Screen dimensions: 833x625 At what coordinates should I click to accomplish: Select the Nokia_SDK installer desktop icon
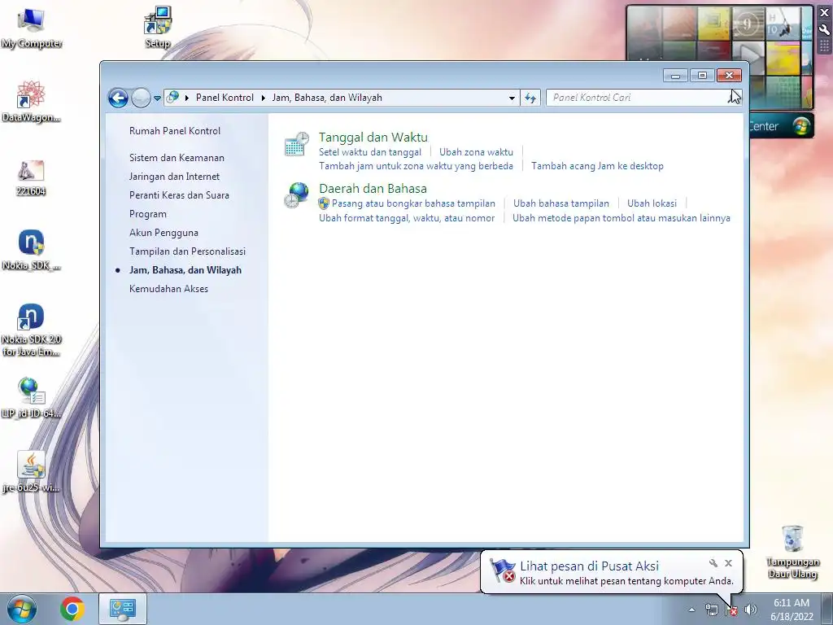tap(32, 251)
